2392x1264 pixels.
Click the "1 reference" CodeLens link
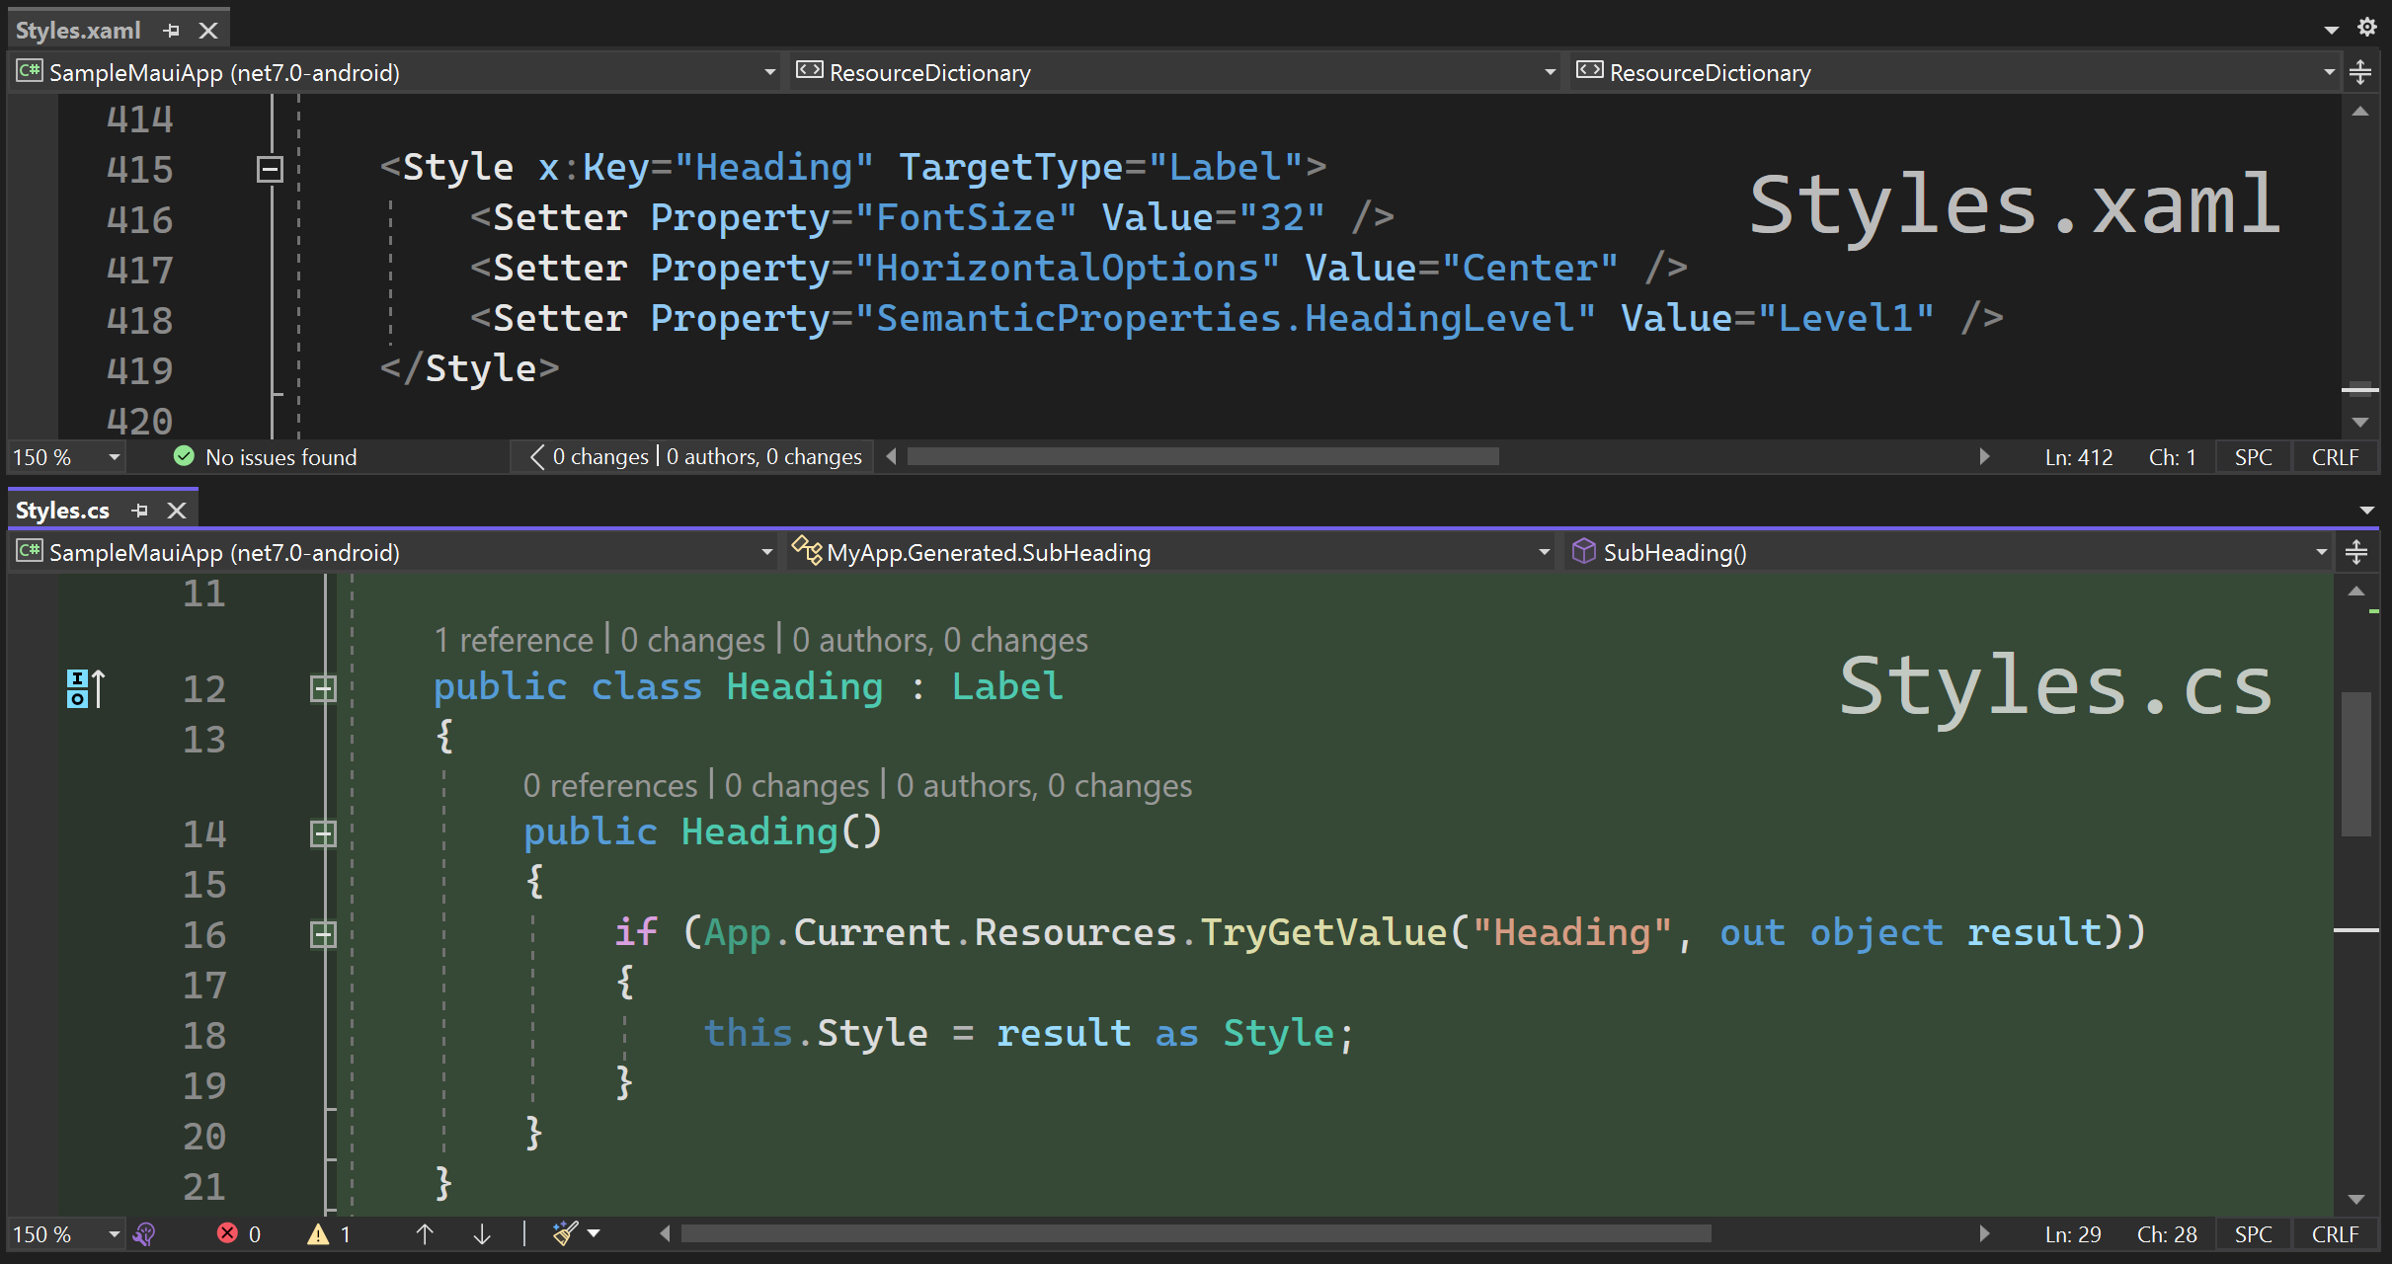click(514, 641)
